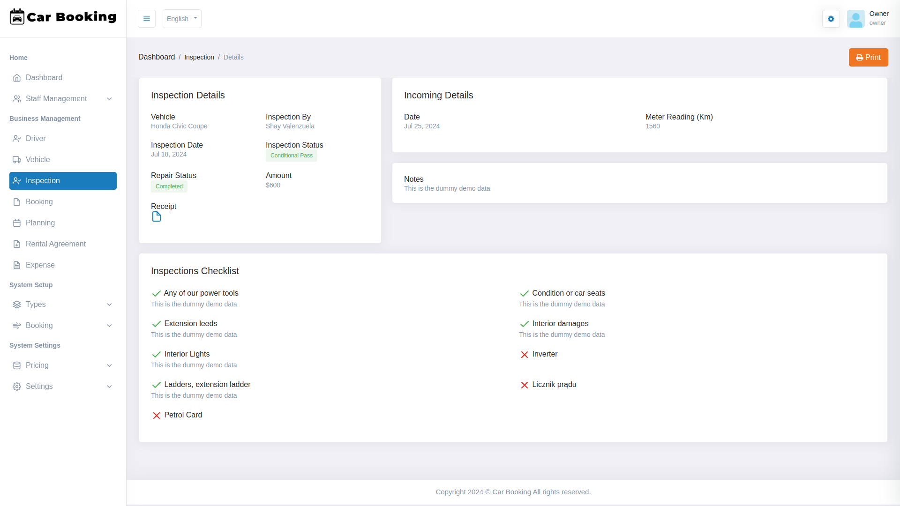900x506 pixels.
Task: Open Rental Agreement in the sidebar
Action: (x=55, y=244)
